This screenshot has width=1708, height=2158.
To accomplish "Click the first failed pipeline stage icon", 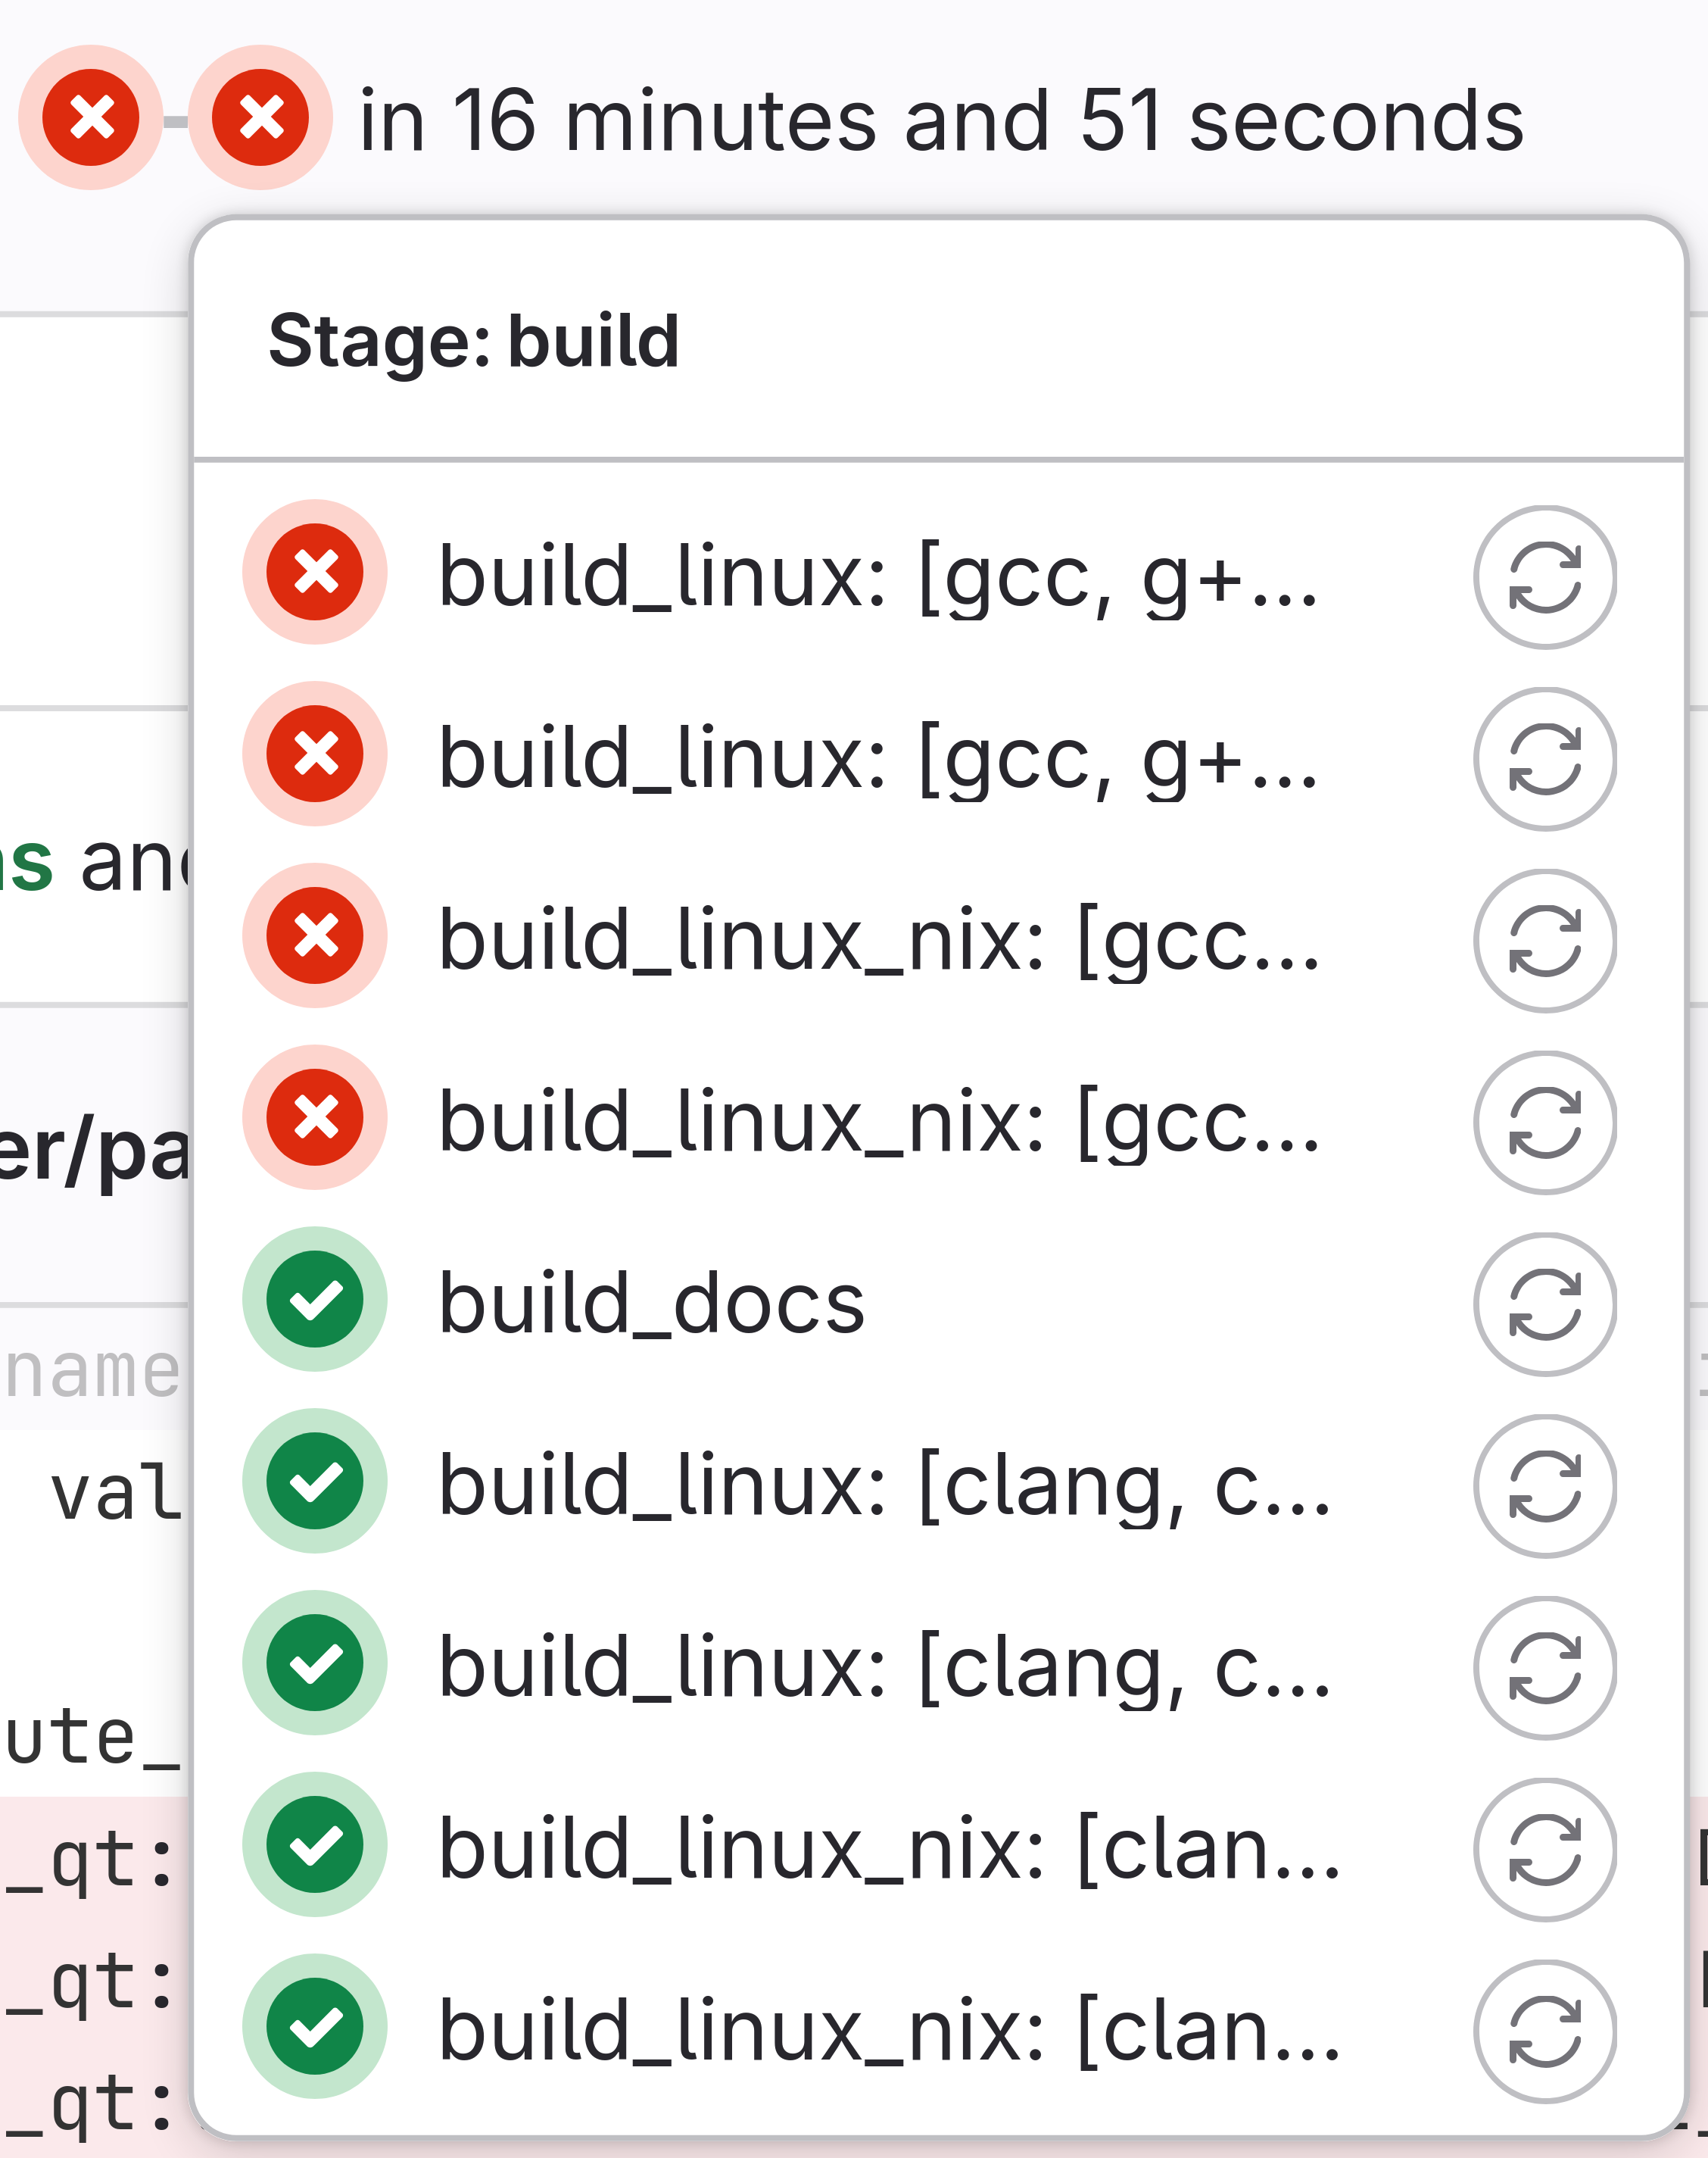I will point(91,118).
